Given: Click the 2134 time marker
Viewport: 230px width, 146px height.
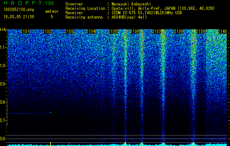Looking at the screenshot, I should [x=91, y=31].
